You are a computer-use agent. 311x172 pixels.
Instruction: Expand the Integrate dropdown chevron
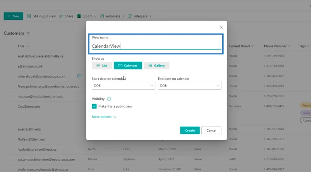(x=150, y=16)
